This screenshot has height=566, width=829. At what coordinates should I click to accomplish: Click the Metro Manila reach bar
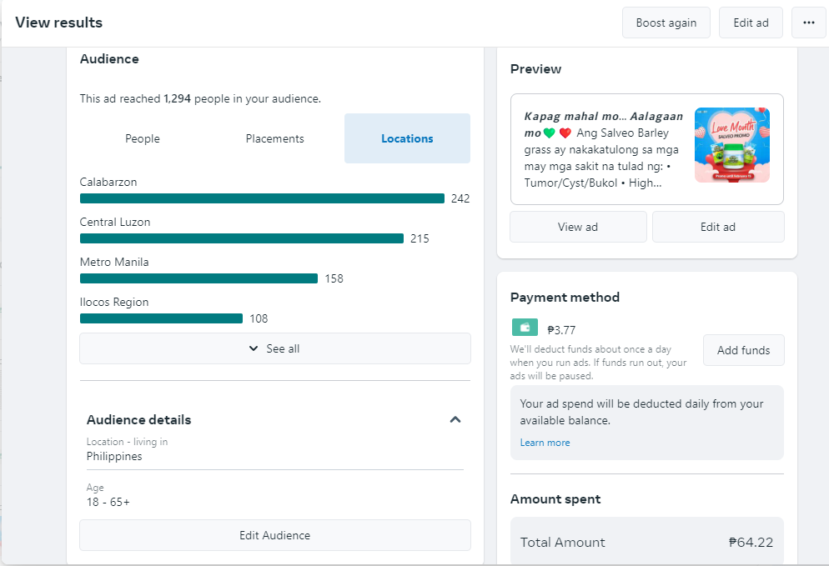click(198, 278)
